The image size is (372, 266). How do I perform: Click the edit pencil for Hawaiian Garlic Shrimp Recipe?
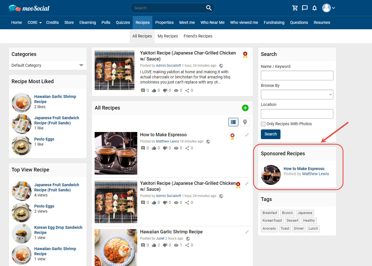[247, 232]
